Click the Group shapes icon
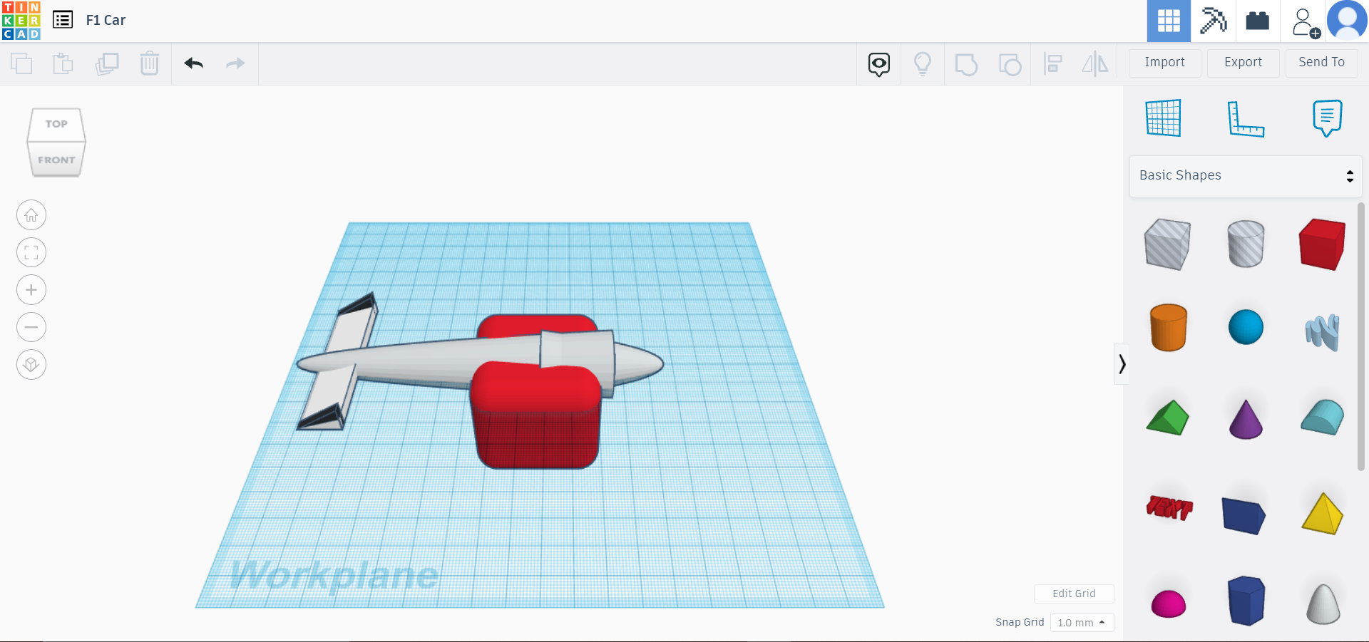The image size is (1369, 642). pyautogui.click(x=966, y=64)
